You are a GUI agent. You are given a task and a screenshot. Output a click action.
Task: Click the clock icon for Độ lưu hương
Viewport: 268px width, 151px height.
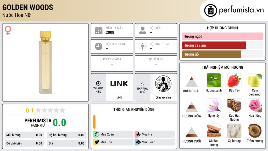pyautogui.click(x=99, y=46)
